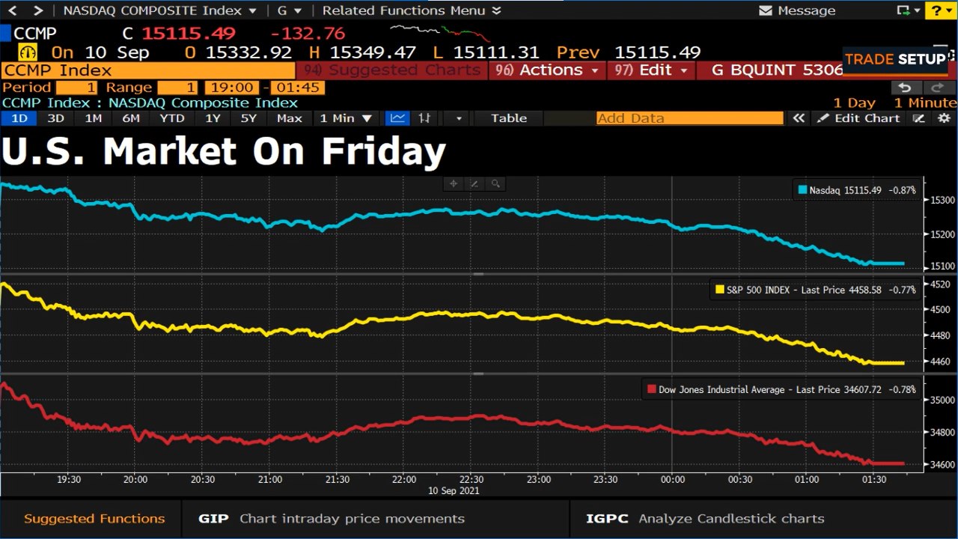Choose the YTD range tab
Screen dimensions: 958x539
pos(172,118)
